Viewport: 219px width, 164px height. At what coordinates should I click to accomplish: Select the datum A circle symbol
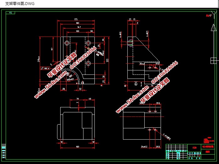point(136,84)
